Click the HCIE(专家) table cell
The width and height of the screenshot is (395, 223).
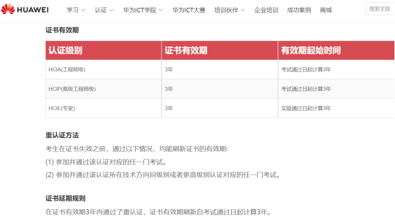click(103, 108)
